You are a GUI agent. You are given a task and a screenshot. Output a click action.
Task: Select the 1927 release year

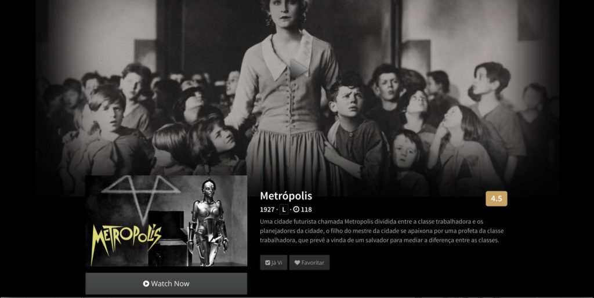[x=267, y=209]
